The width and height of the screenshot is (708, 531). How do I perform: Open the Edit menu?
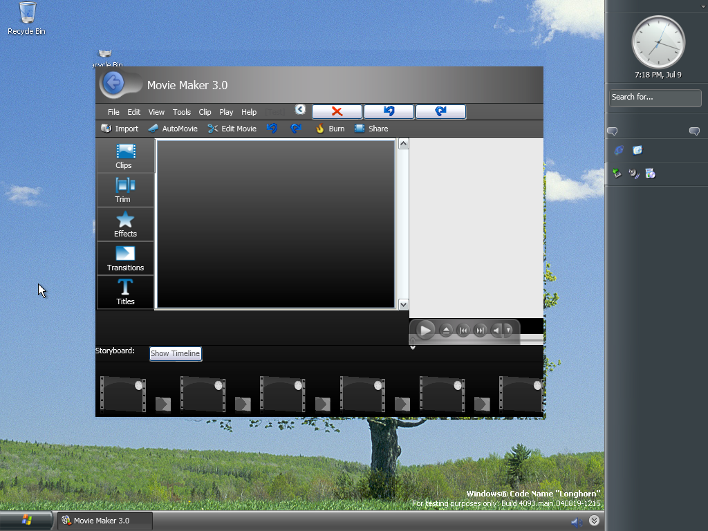[133, 112]
